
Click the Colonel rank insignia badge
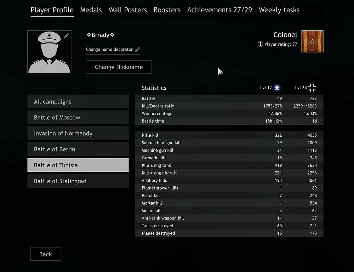click(x=312, y=41)
